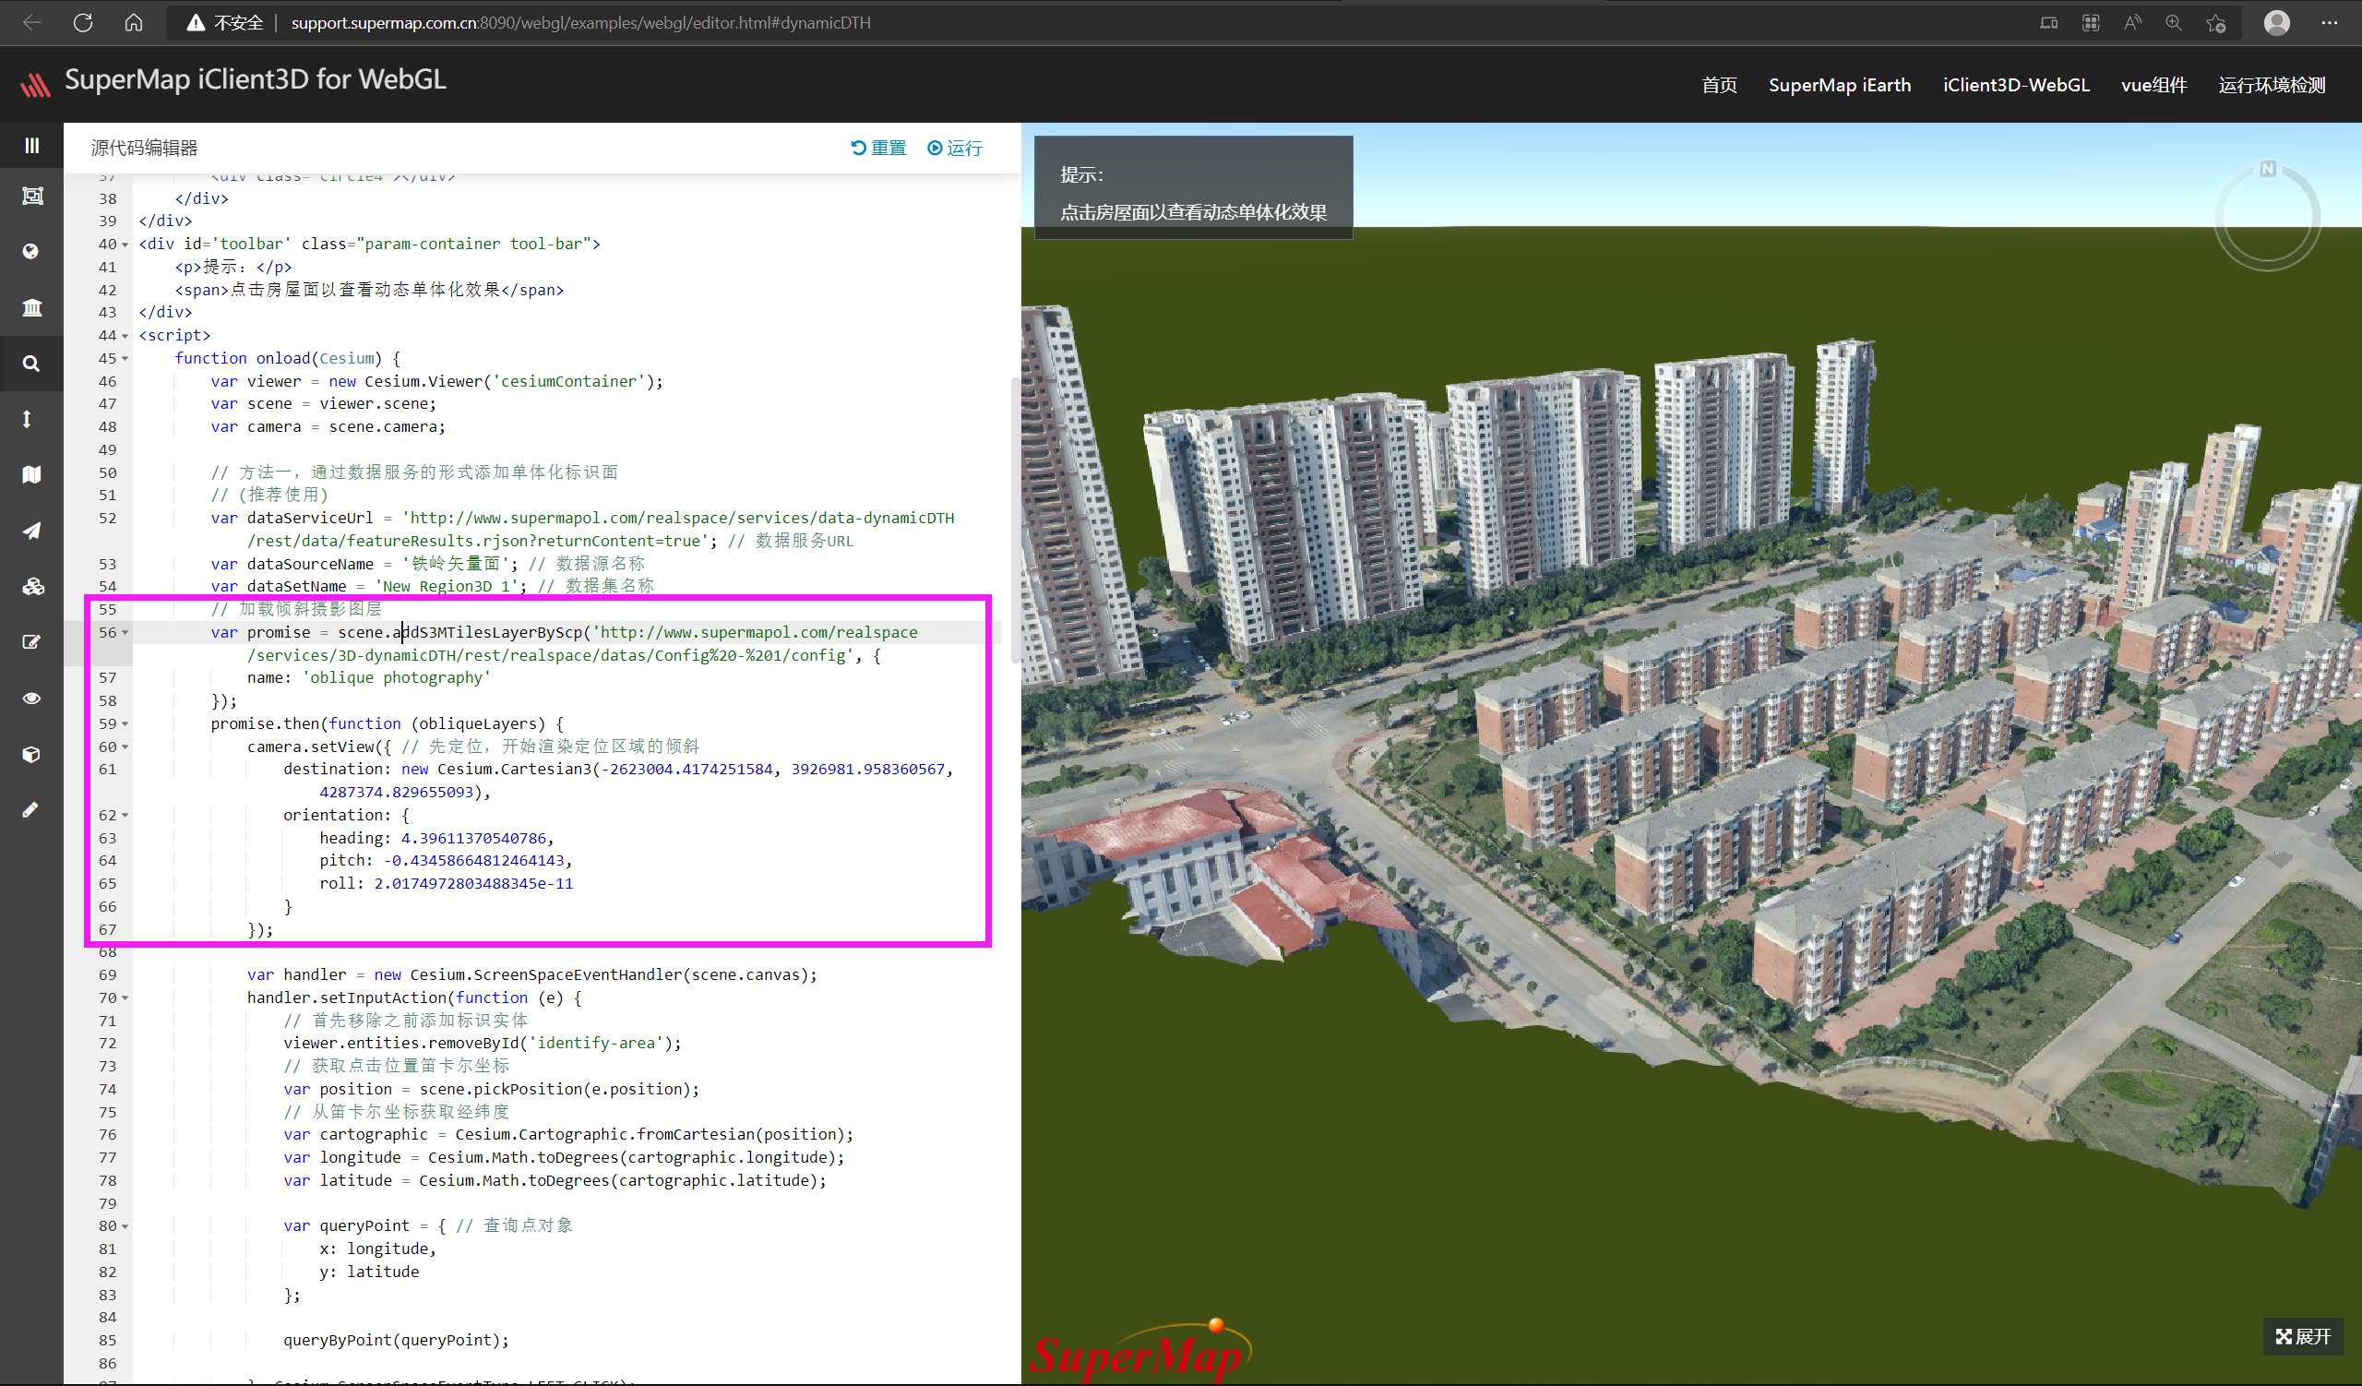This screenshot has width=2362, height=1386.
Task: Click the bank building icon in the sidebar
Action: [x=32, y=307]
